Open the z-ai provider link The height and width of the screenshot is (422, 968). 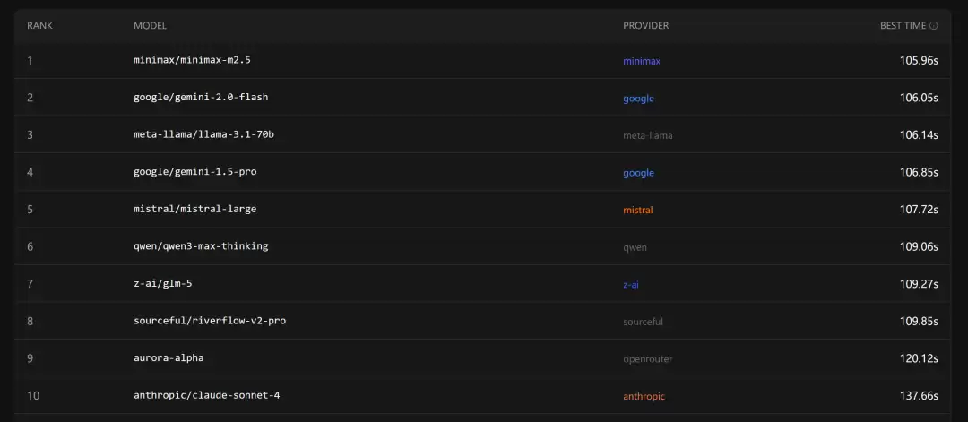631,284
